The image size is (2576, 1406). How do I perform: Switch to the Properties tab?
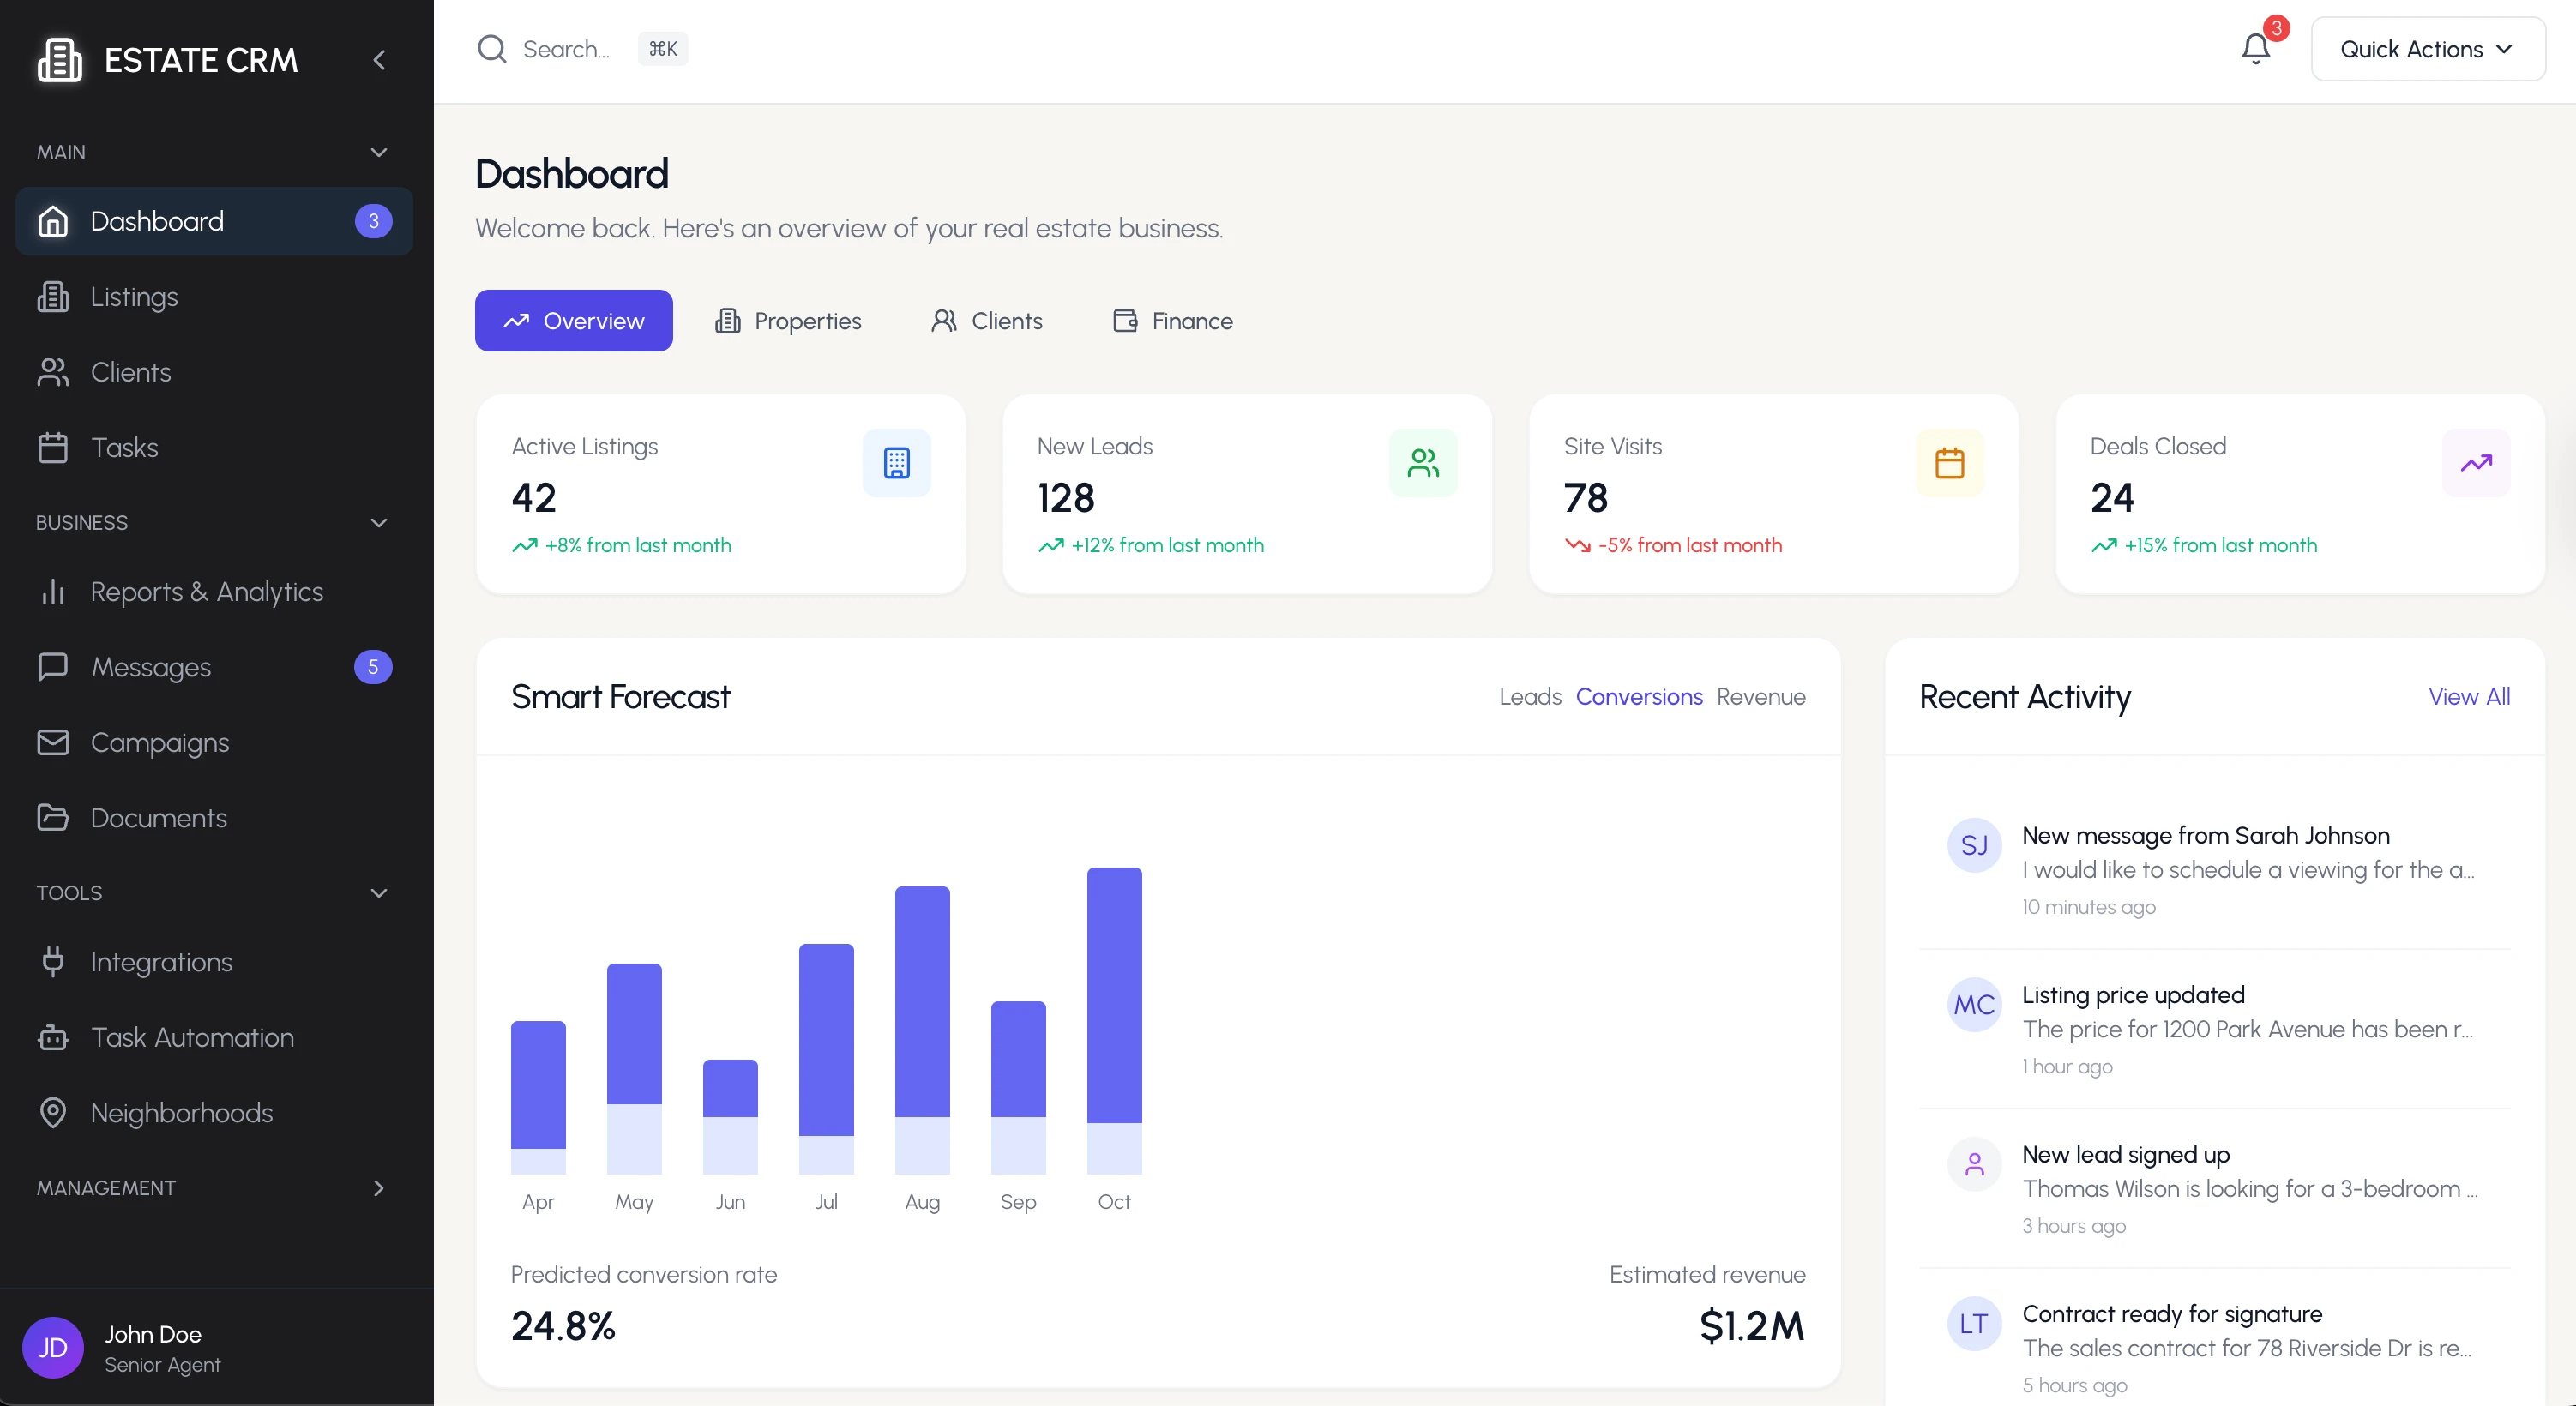pyautogui.click(x=788, y=321)
